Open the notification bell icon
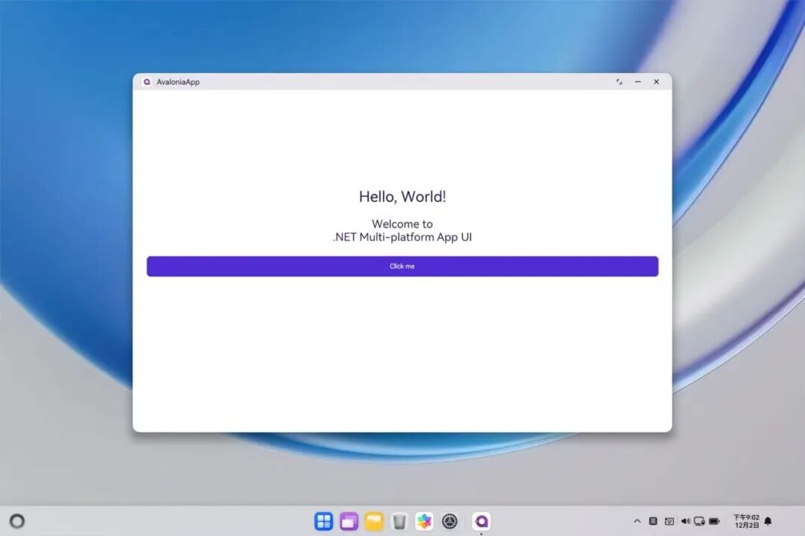 pyautogui.click(x=768, y=521)
